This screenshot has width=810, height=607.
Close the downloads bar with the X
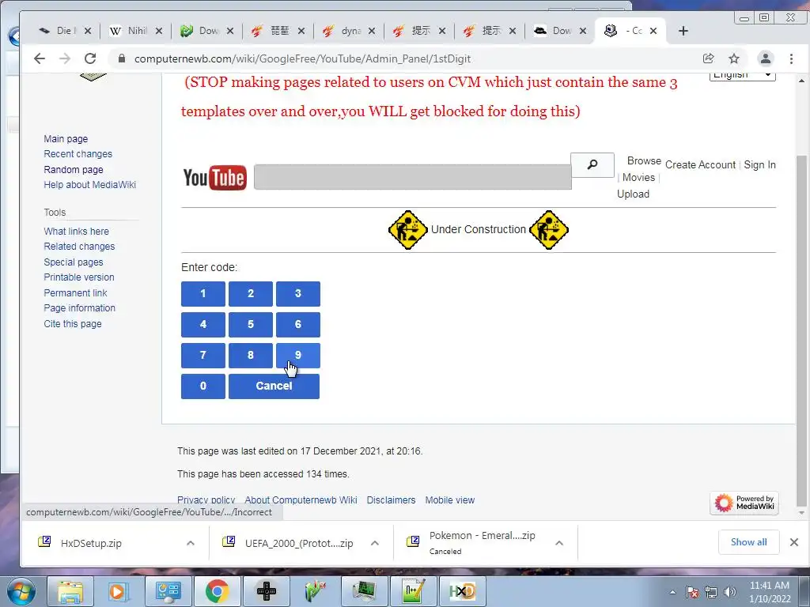point(794,542)
